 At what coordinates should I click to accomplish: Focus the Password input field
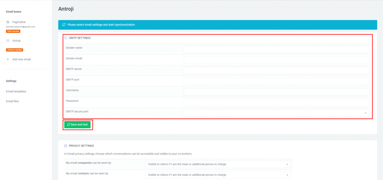[277, 102]
